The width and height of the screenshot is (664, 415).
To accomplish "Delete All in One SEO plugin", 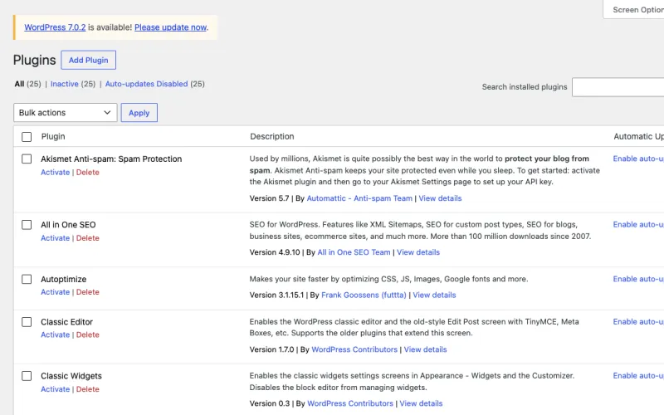I will (x=88, y=238).
